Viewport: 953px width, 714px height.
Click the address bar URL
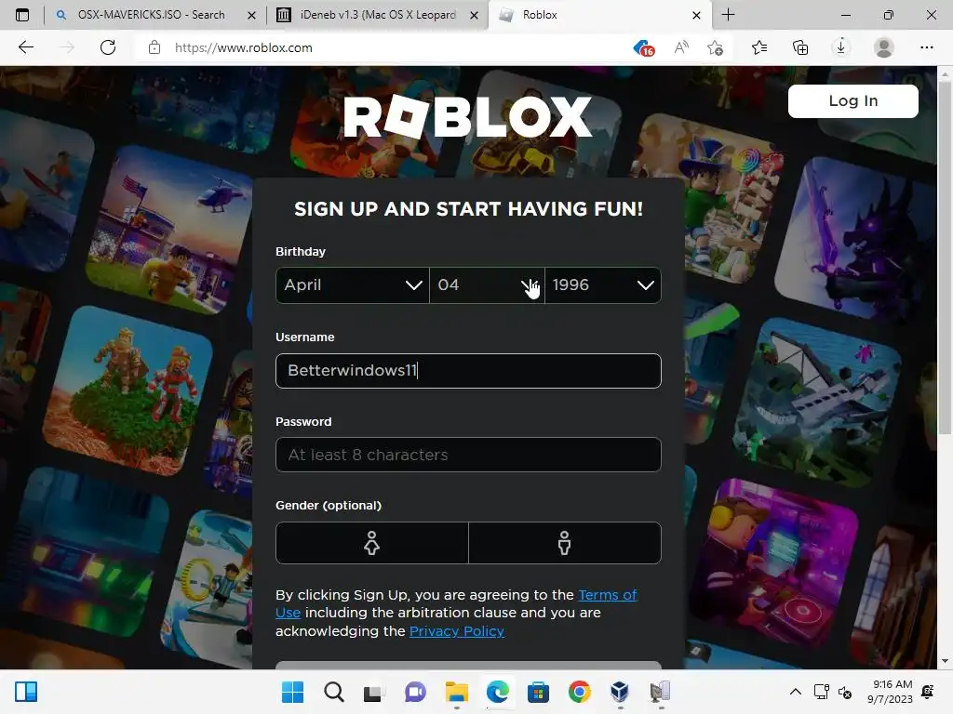click(x=243, y=47)
